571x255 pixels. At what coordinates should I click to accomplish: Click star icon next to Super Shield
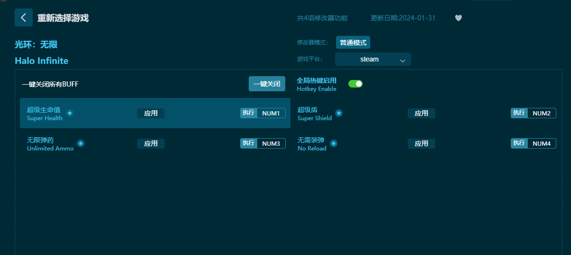coord(339,113)
